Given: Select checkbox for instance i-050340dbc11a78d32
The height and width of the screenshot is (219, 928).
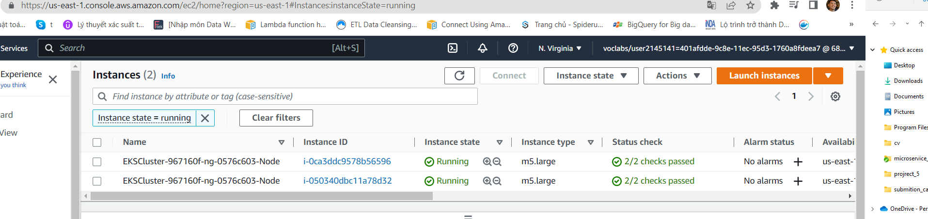Looking at the screenshot, I should [x=97, y=181].
